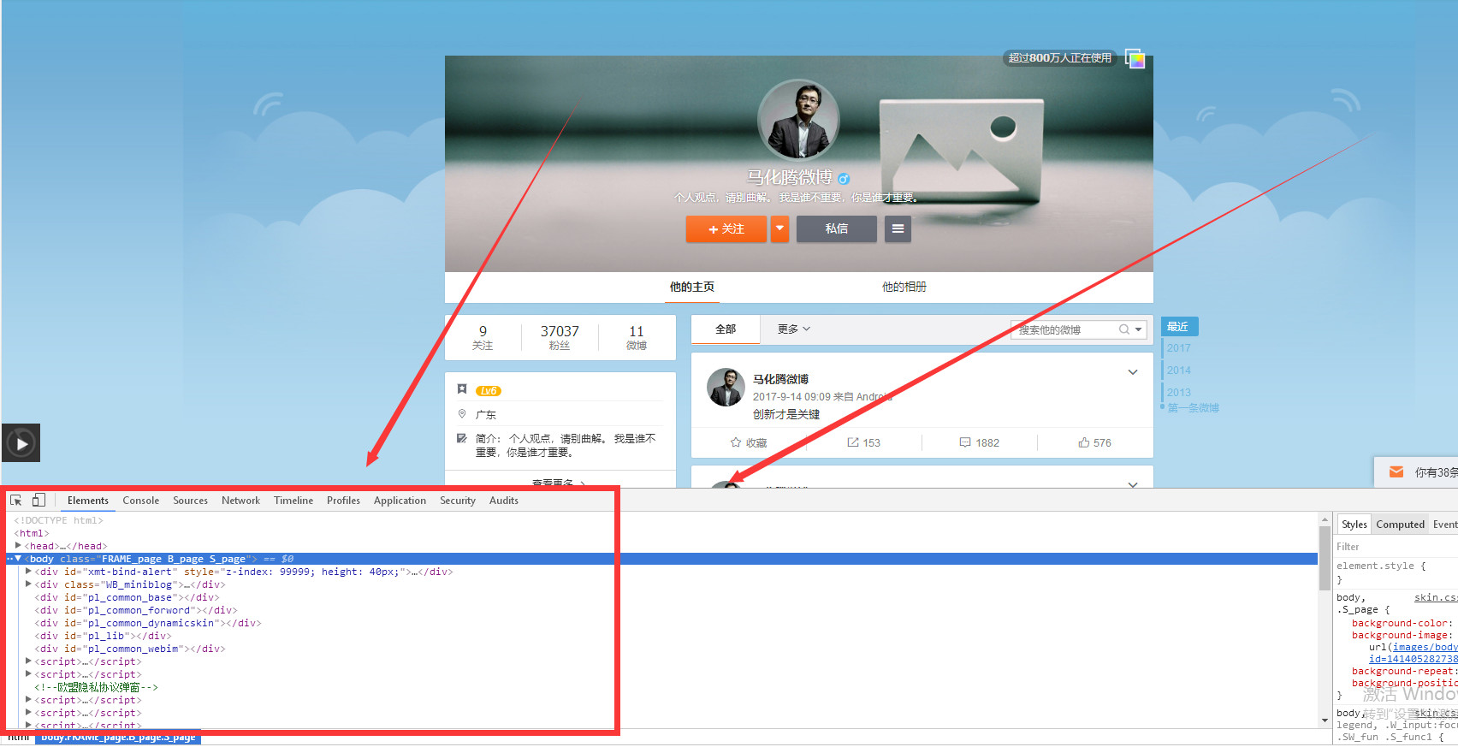Select 最近 in the timeline sidebar

point(1179,327)
